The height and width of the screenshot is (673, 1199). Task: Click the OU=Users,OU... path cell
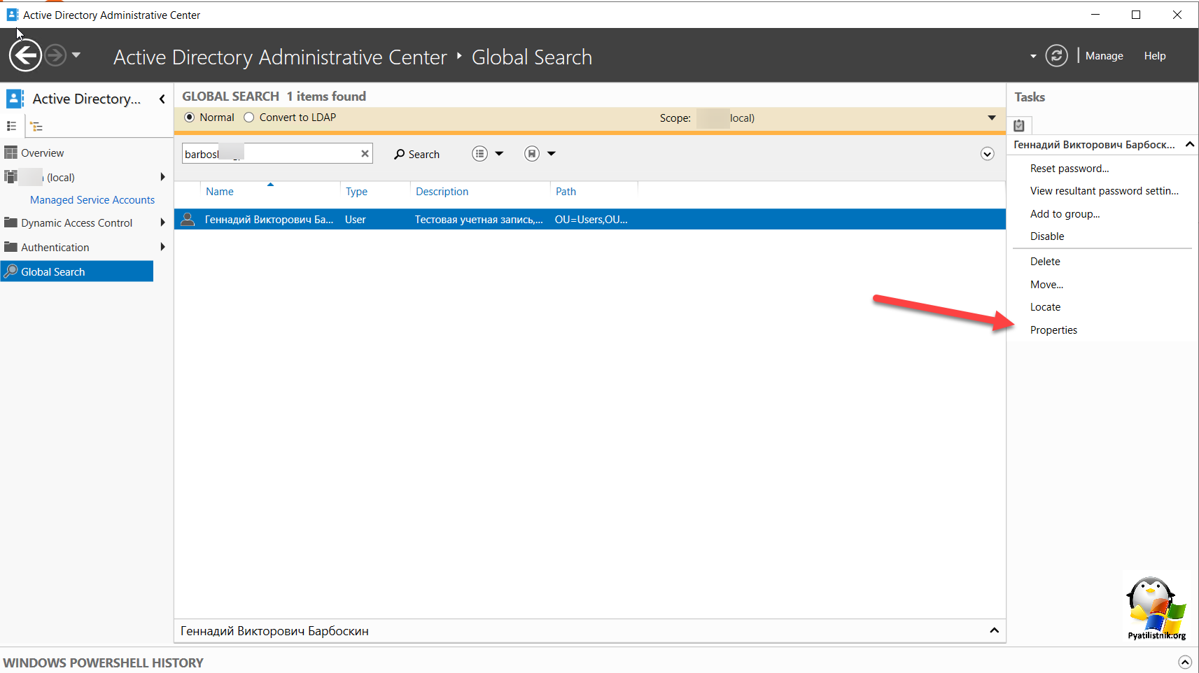(x=591, y=220)
